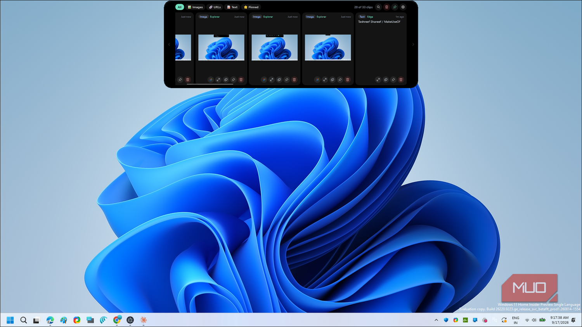Copy the Tashreef Shareef text clip
582x327 pixels.
tap(386, 80)
